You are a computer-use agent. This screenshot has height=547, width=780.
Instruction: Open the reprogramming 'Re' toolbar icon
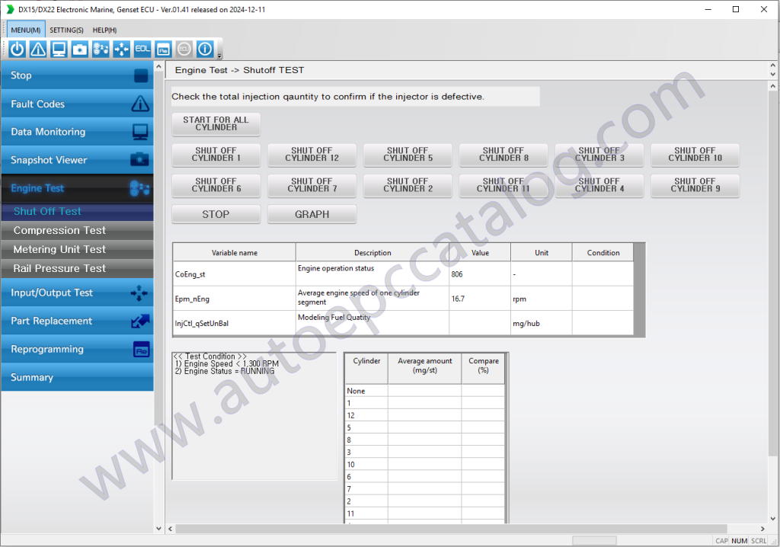[x=162, y=48]
